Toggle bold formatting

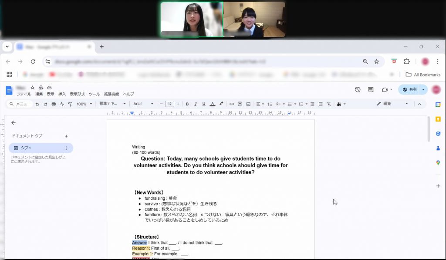[x=187, y=104]
